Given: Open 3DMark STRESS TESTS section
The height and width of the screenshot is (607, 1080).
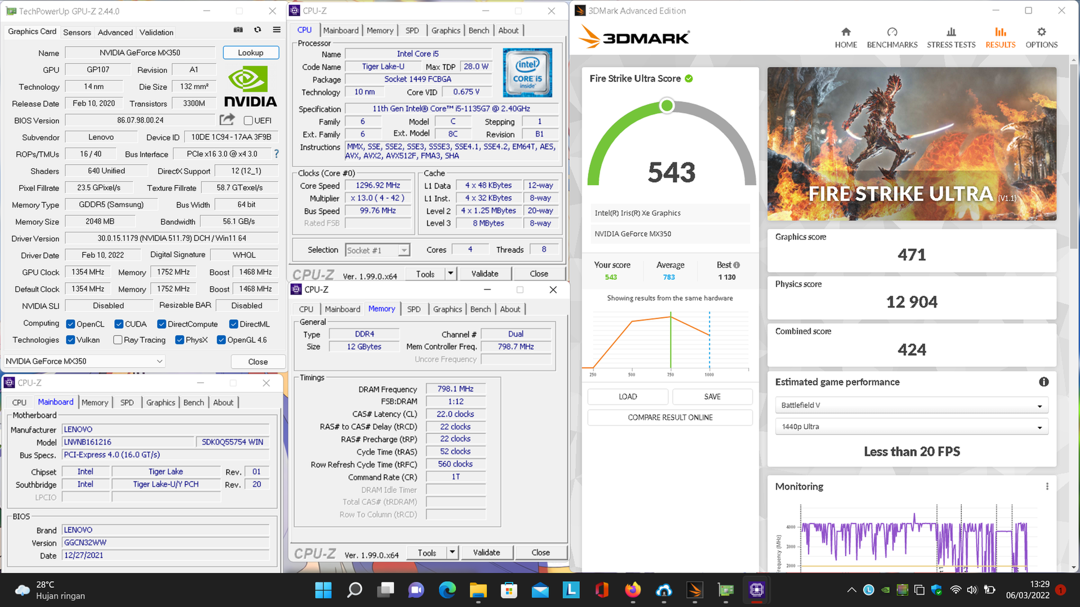Looking at the screenshot, I should click(951, 38).
